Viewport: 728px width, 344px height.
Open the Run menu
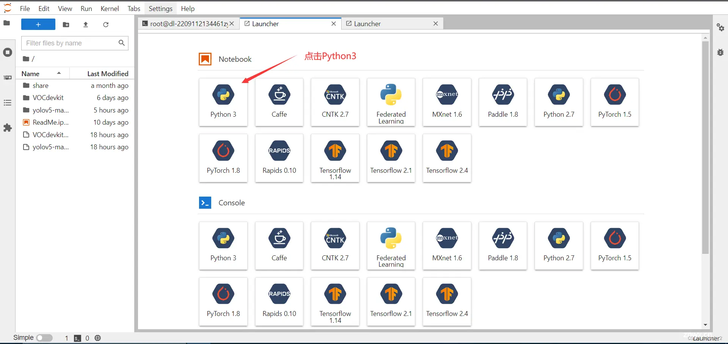[x=86, y=8]
